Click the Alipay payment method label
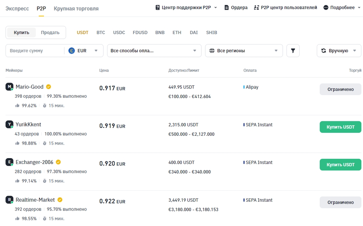 pyautogui.click(x=252, y=87)
